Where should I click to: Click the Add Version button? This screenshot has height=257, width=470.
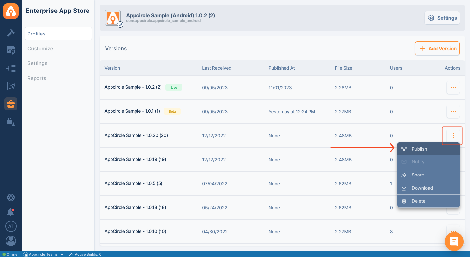click(437, 48)
